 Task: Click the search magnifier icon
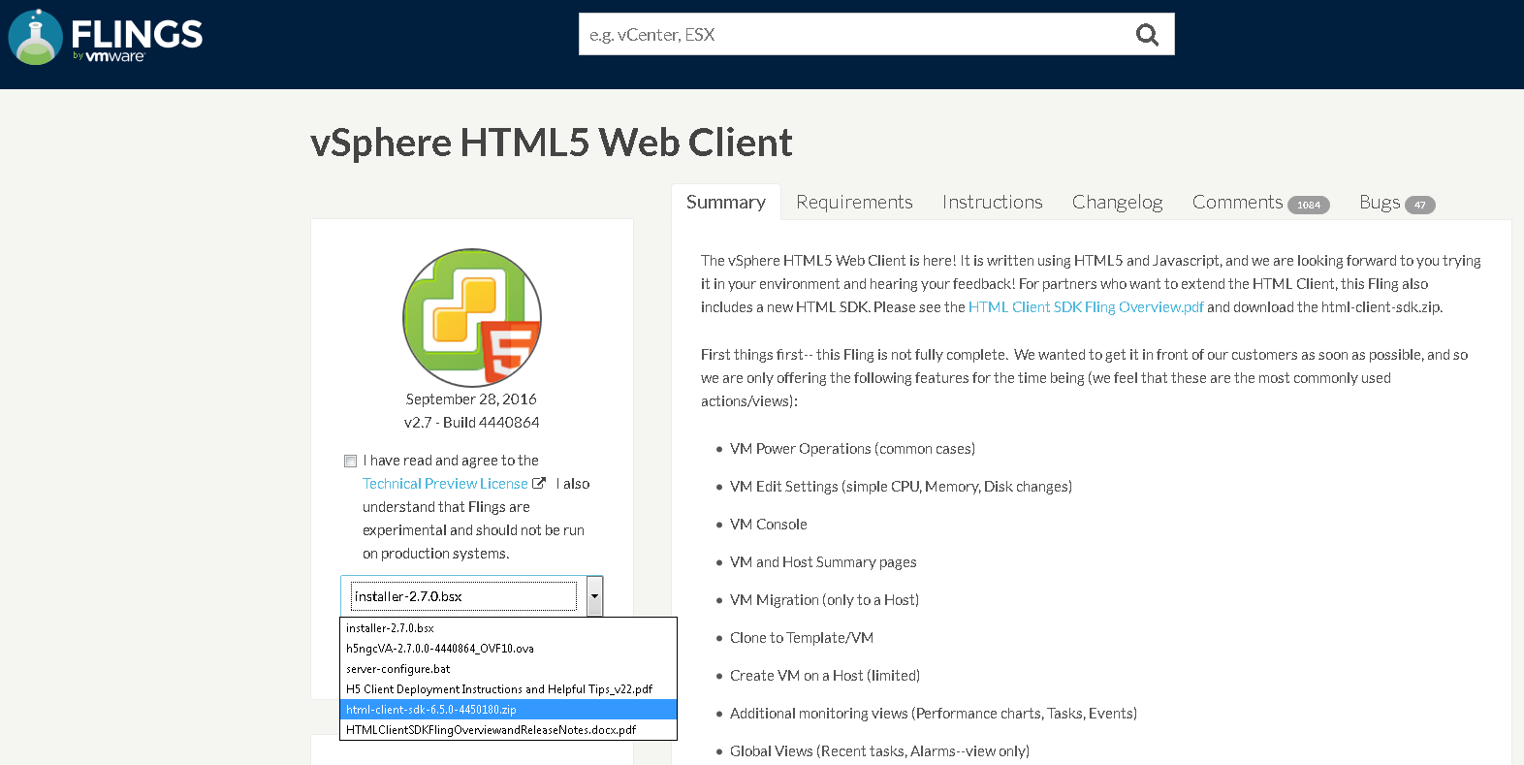tap(1147, 35)
